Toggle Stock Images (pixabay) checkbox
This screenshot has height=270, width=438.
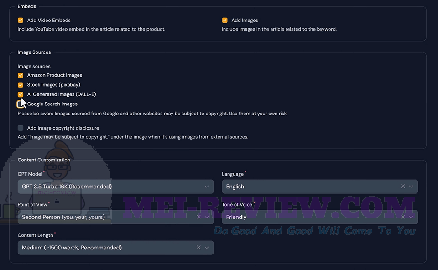pos(21,84)
